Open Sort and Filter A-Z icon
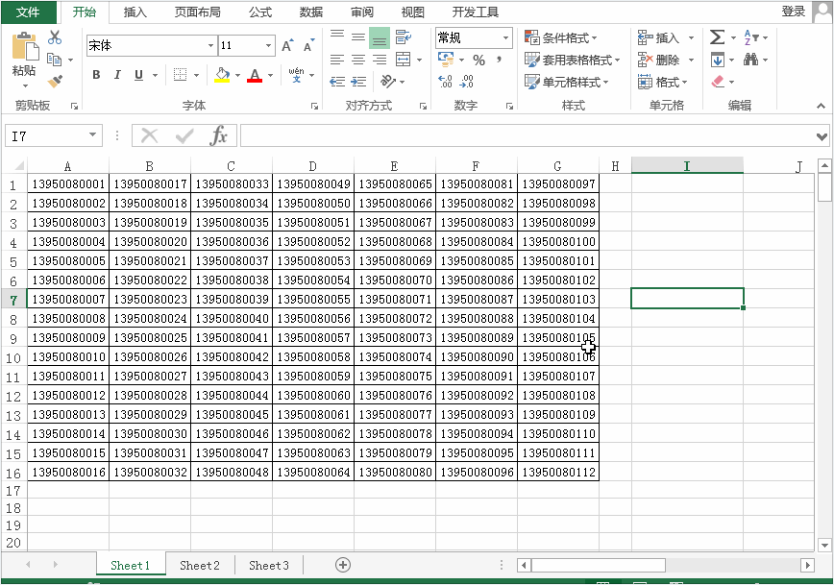834x585 pixels. pyautogui.click(x=751, y=37)
